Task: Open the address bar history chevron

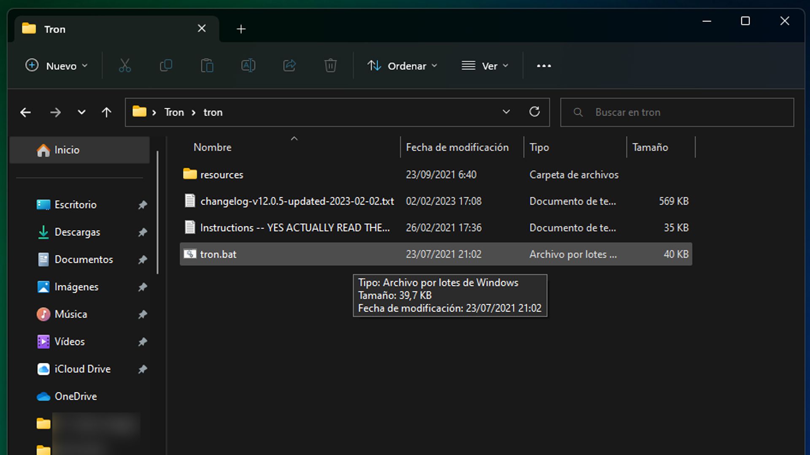Action: [x=506, y=112]
